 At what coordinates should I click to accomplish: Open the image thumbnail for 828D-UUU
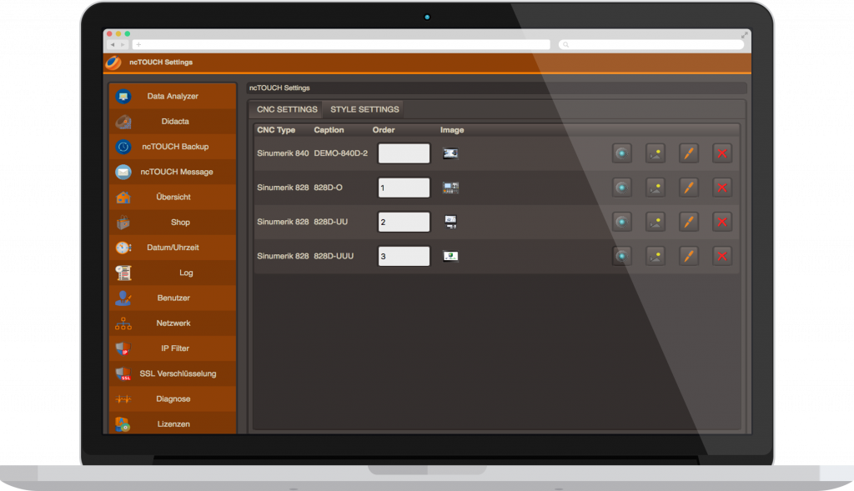pos(450,256)
